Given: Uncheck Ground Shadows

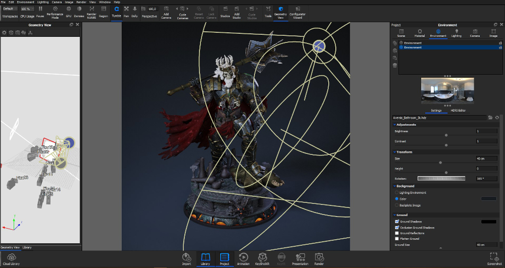Looking at the screenshot, I should (x=397, y=222).
